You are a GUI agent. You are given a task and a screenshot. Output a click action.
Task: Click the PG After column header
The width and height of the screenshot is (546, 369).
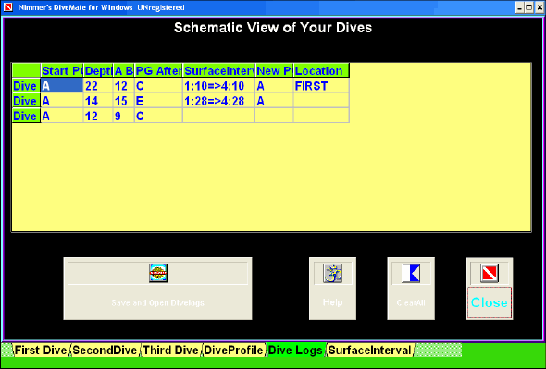[158, 70]
